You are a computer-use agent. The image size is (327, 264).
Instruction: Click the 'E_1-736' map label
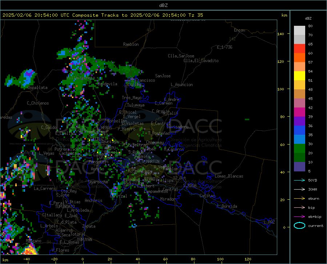[225, 47]
